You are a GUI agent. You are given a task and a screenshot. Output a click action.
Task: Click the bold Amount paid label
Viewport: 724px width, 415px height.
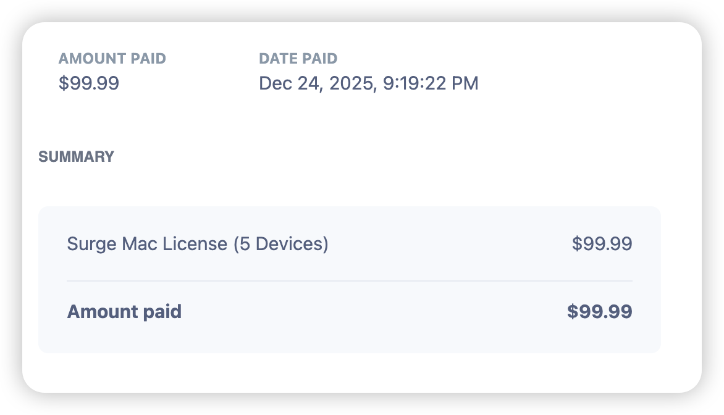124,311
